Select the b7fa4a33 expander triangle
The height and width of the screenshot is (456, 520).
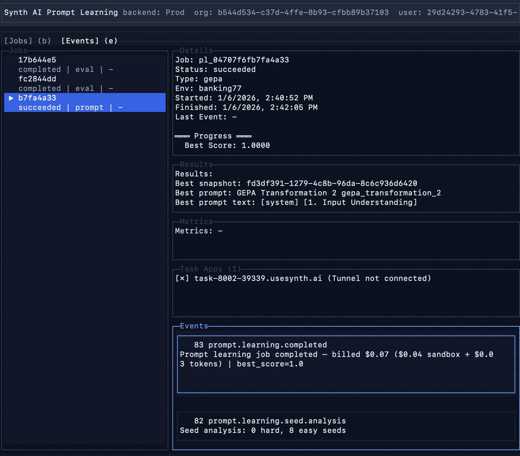(11, 98)
